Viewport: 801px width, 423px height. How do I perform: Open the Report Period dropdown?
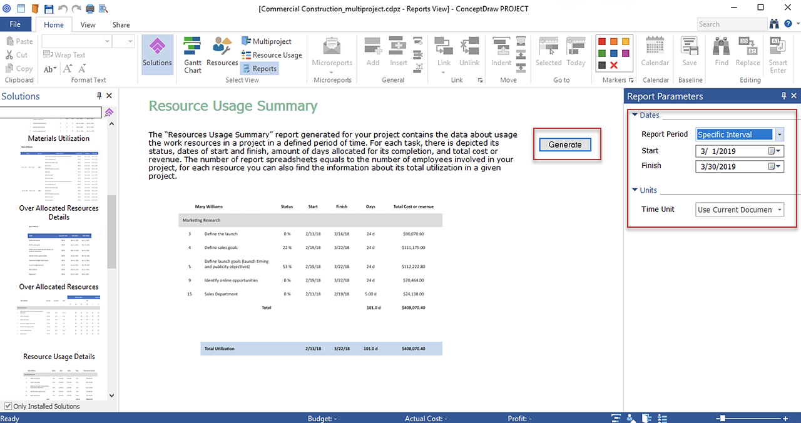(779, 135)
